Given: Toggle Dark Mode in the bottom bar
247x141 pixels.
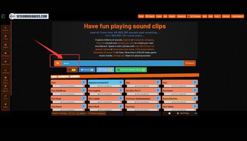Looking at the screenshot, I should tap(183, 113).
